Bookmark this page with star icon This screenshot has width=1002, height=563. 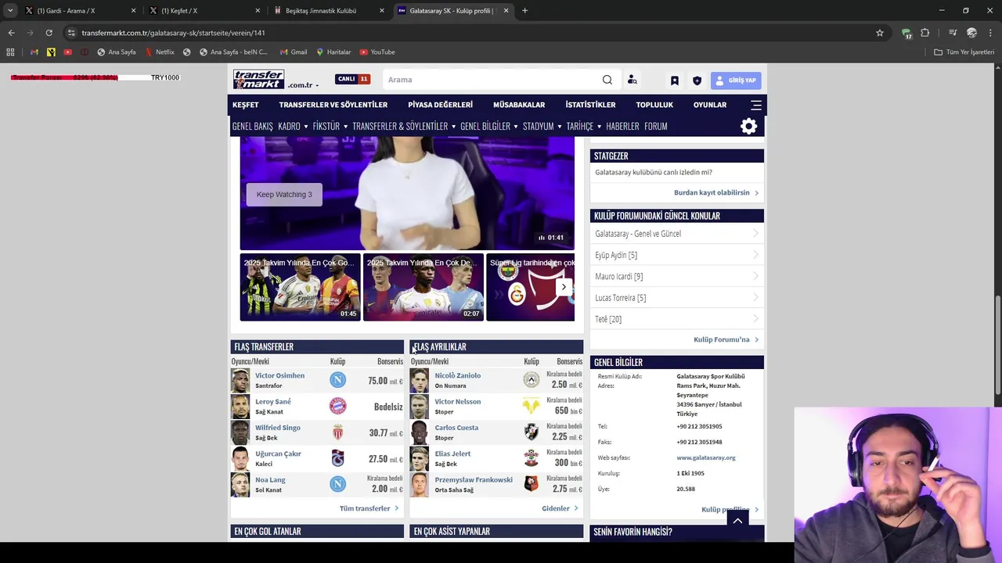(x=880, y=33)
